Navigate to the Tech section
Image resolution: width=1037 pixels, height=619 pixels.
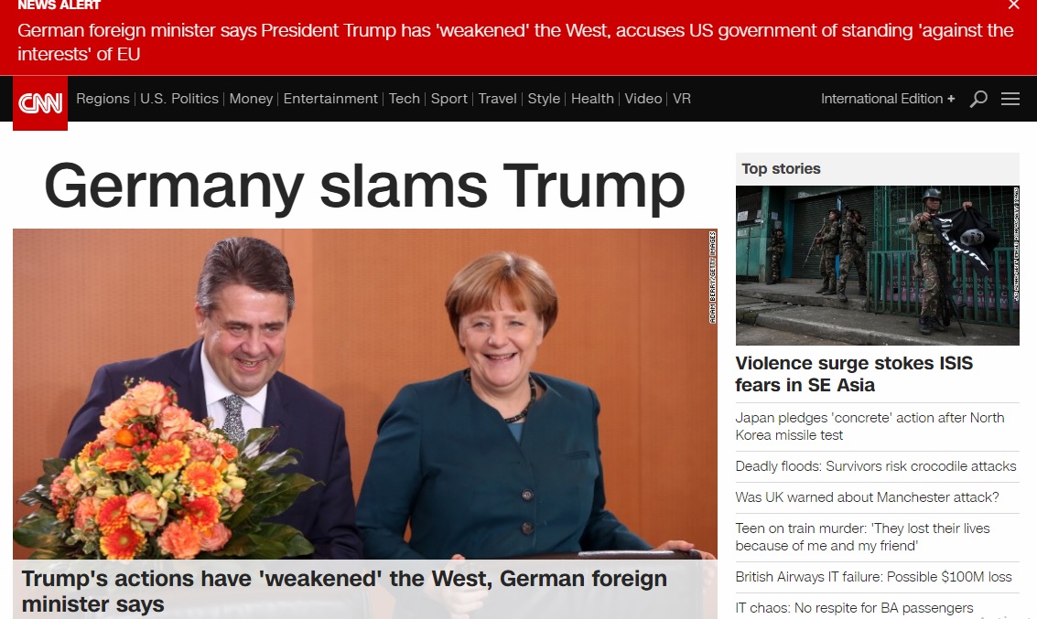[x=404, y=99]
